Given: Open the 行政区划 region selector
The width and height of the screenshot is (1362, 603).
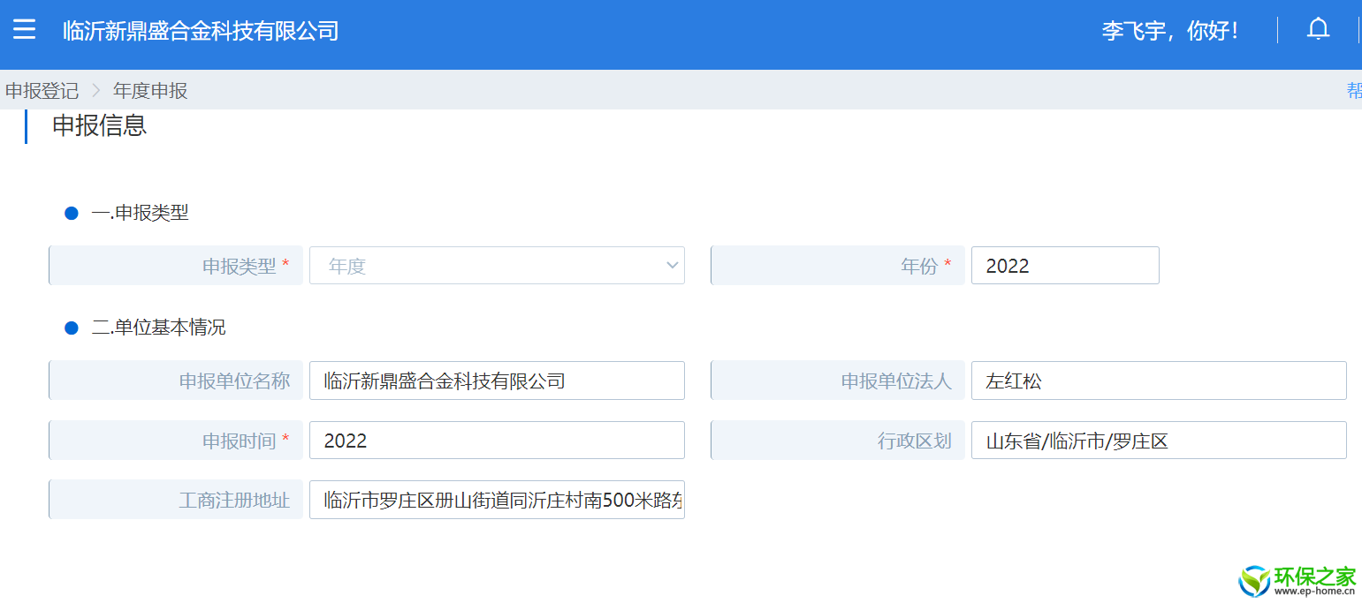Looking at the screenshot, I should pyautogui.click(x=1158, y=441).
